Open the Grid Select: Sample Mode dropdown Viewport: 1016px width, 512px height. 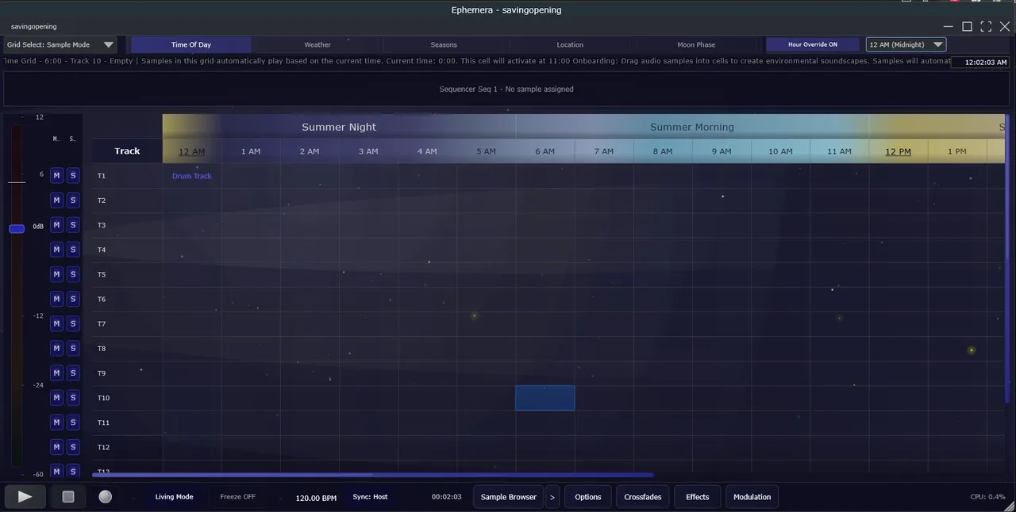60,44
